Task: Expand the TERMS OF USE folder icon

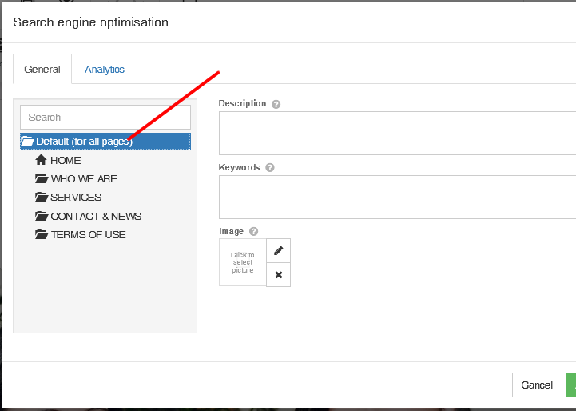Action: (x=42, y=234)
